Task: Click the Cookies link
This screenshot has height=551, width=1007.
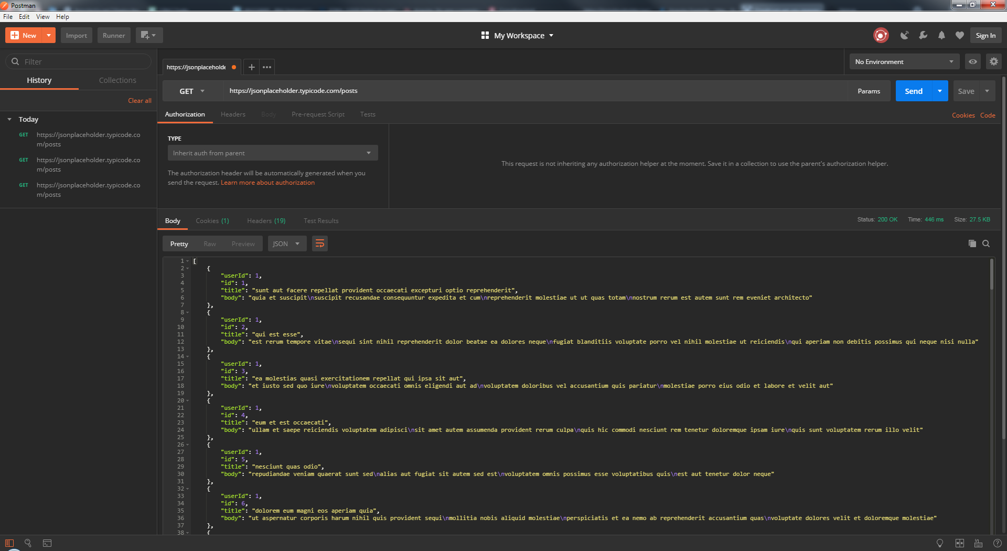Action: (x=963, y=115)
